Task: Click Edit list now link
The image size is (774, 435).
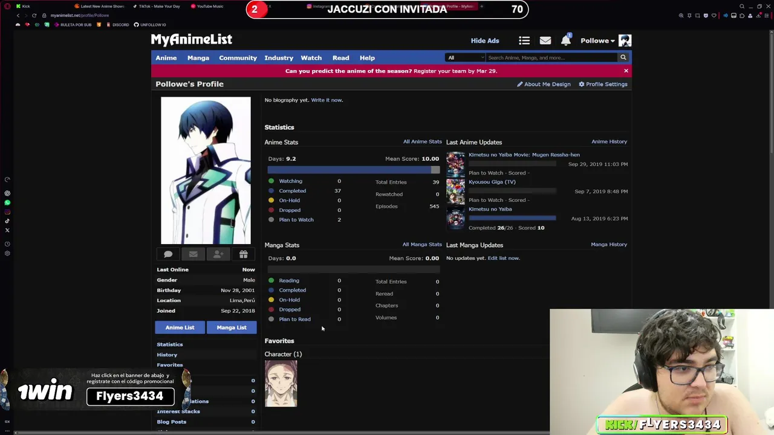Action: point(503,258)
